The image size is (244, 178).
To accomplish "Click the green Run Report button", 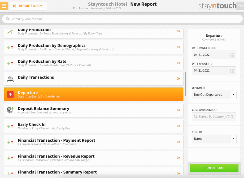I will [214, 168].
